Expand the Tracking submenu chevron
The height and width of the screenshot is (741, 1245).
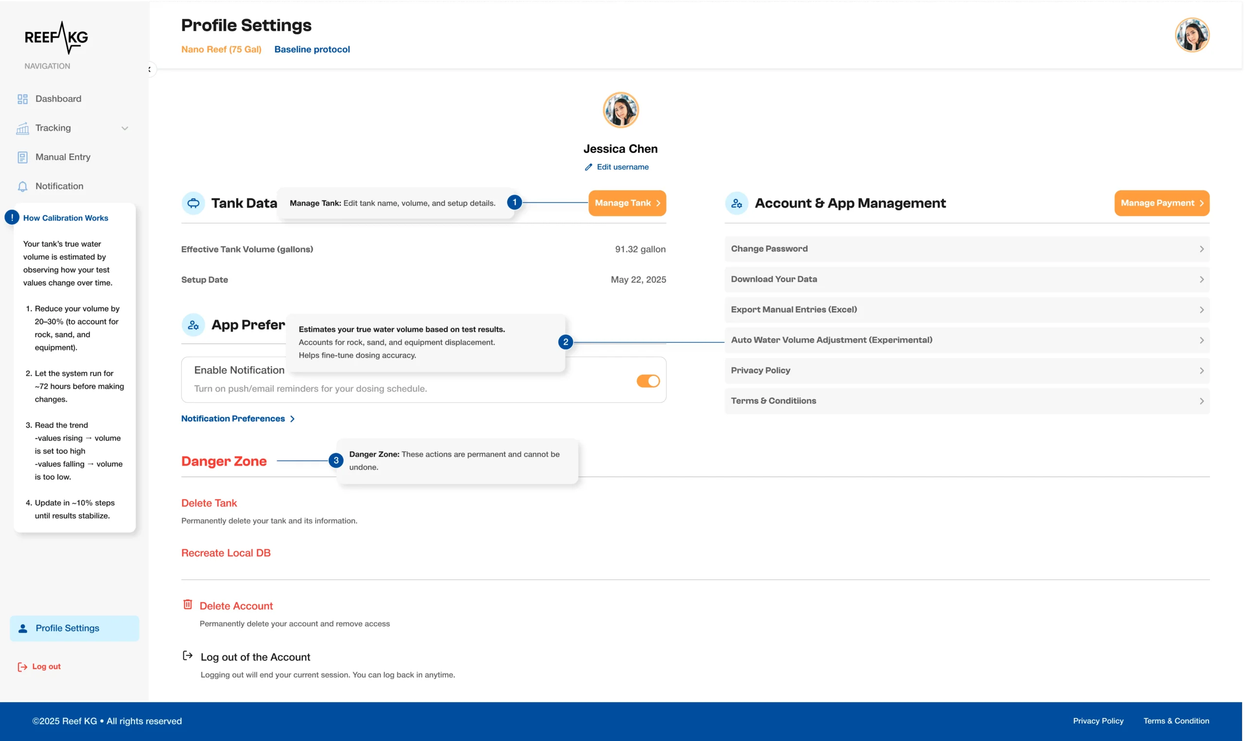[x=125, y=128]
